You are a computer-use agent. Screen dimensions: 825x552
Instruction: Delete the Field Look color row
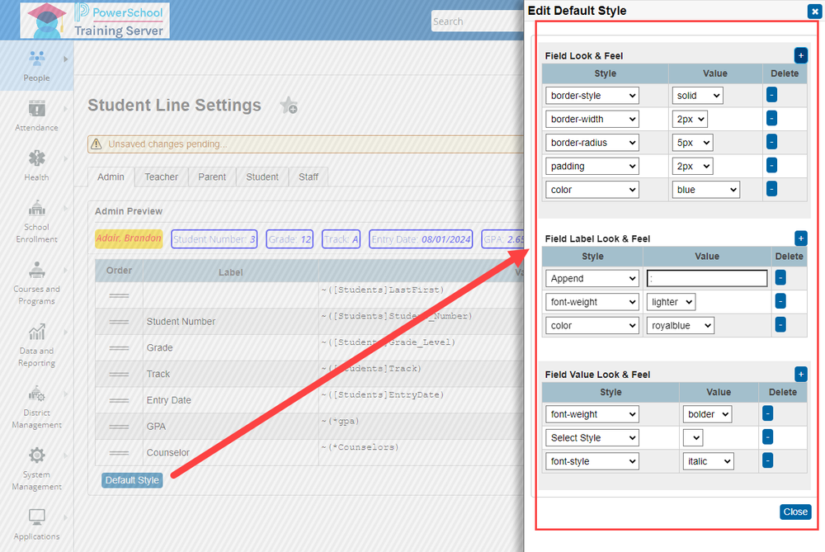[772, 189]
